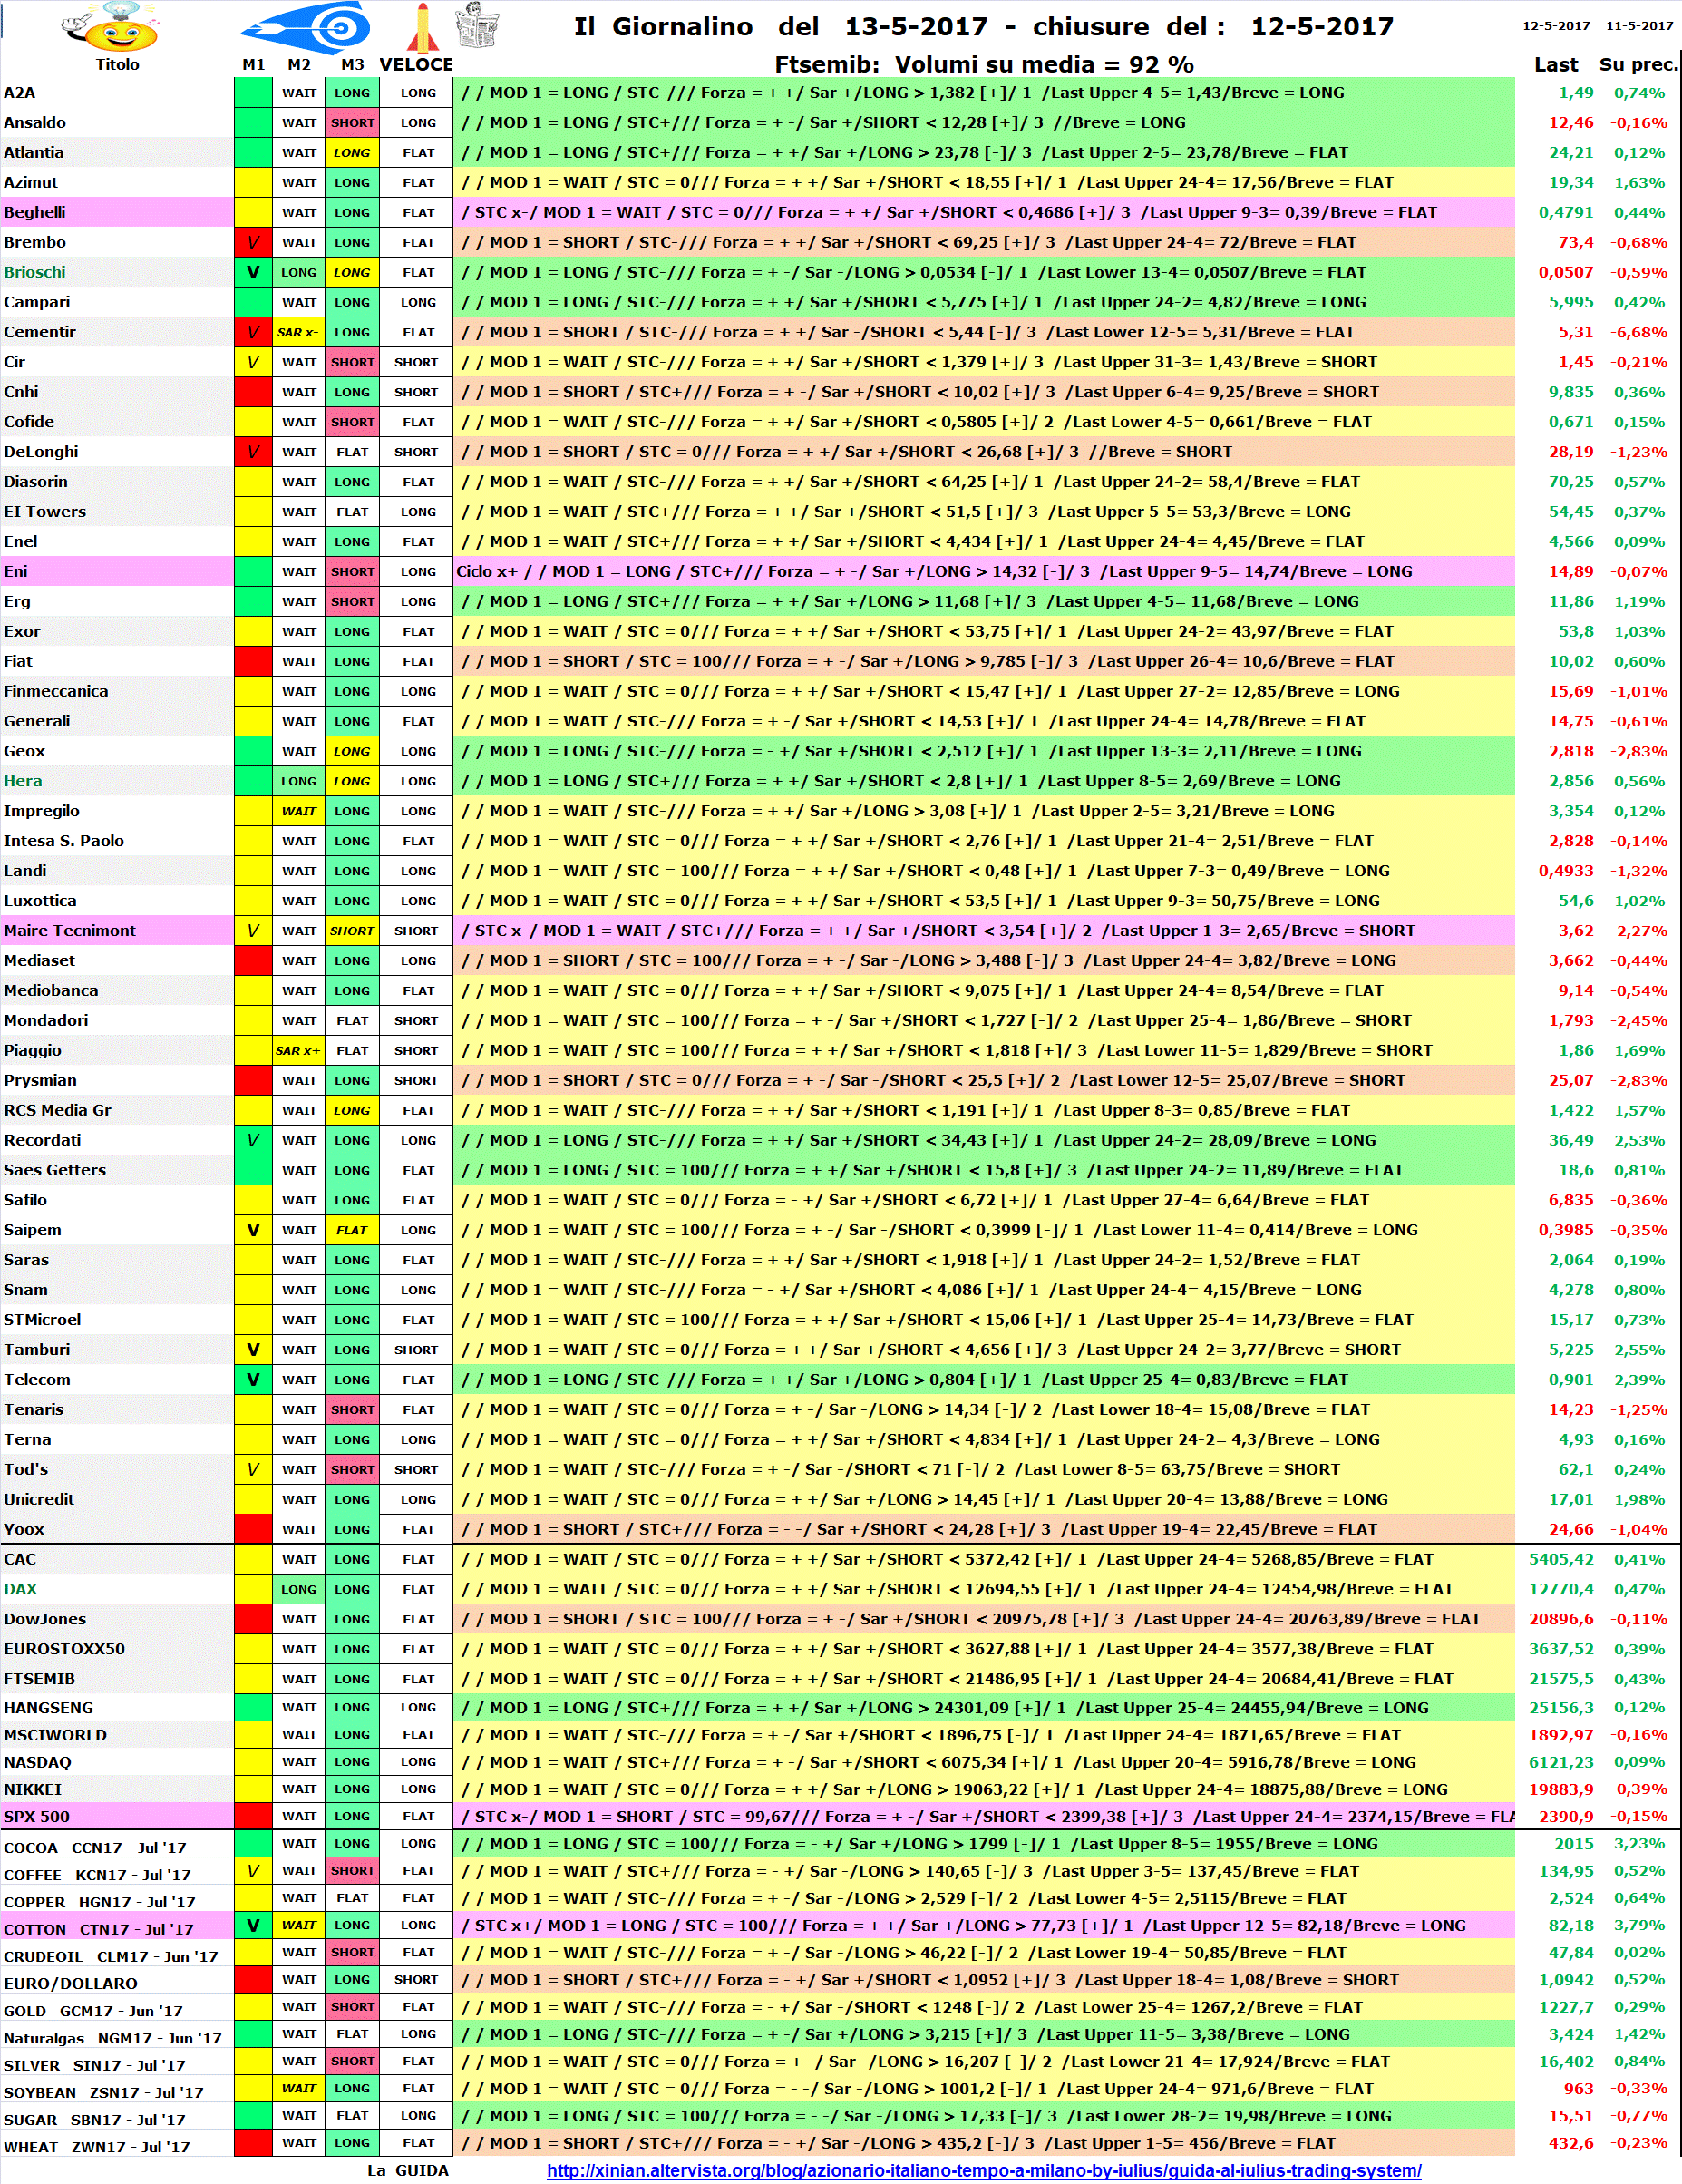Click the 11-5-2017 date header

[x=1639, y=26]
